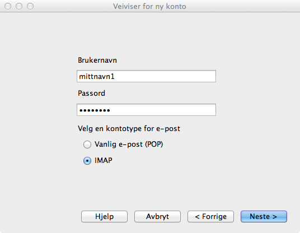Focus the Passord password field
This screenshot has width=300, height=233.
(x=147, y=110)
